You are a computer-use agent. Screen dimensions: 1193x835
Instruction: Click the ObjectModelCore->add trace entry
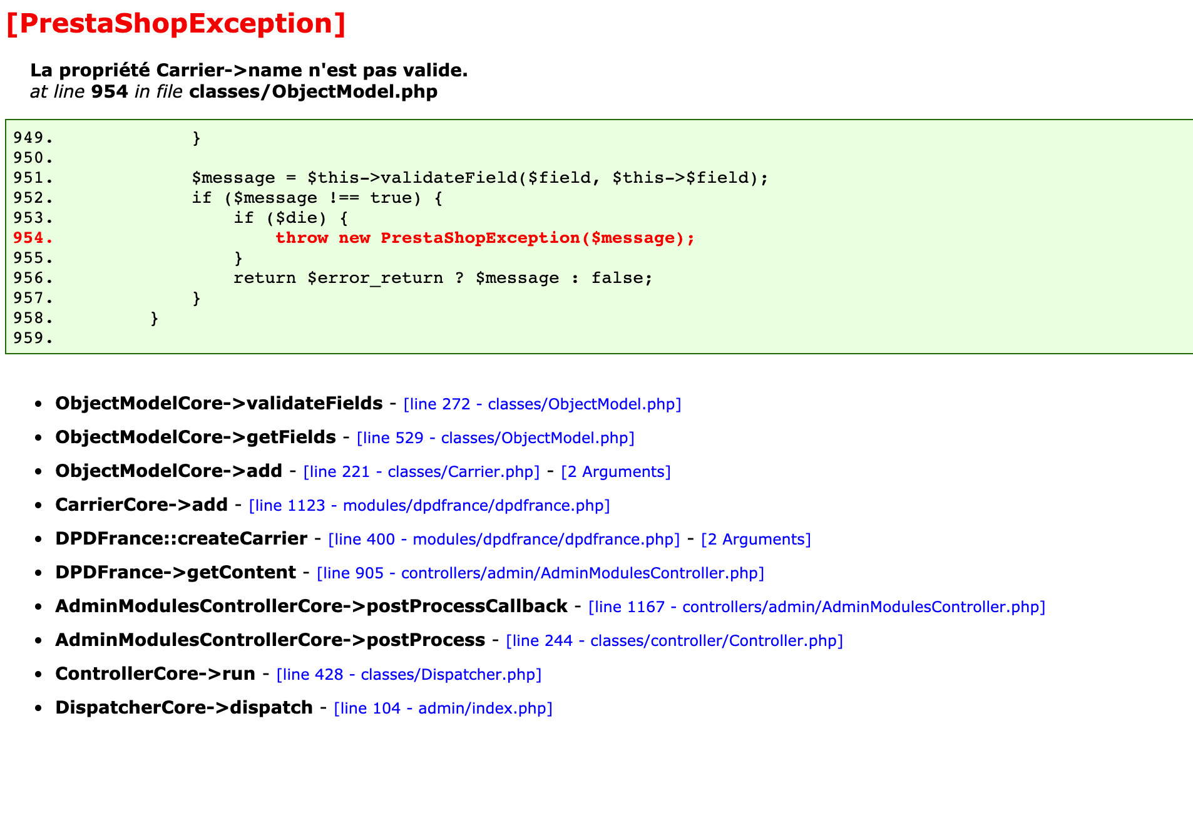click(x=168, y=471)
